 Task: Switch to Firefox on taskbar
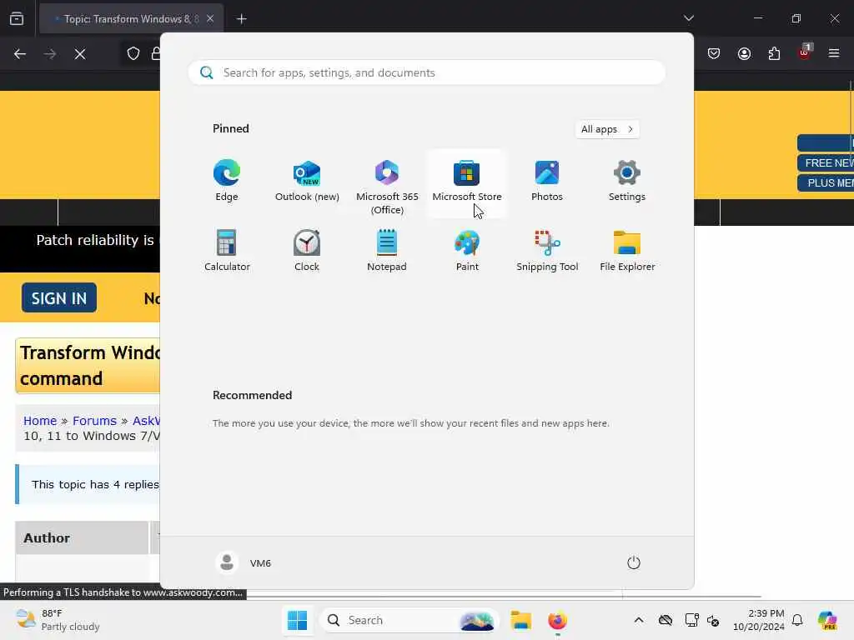click(557, 620)
